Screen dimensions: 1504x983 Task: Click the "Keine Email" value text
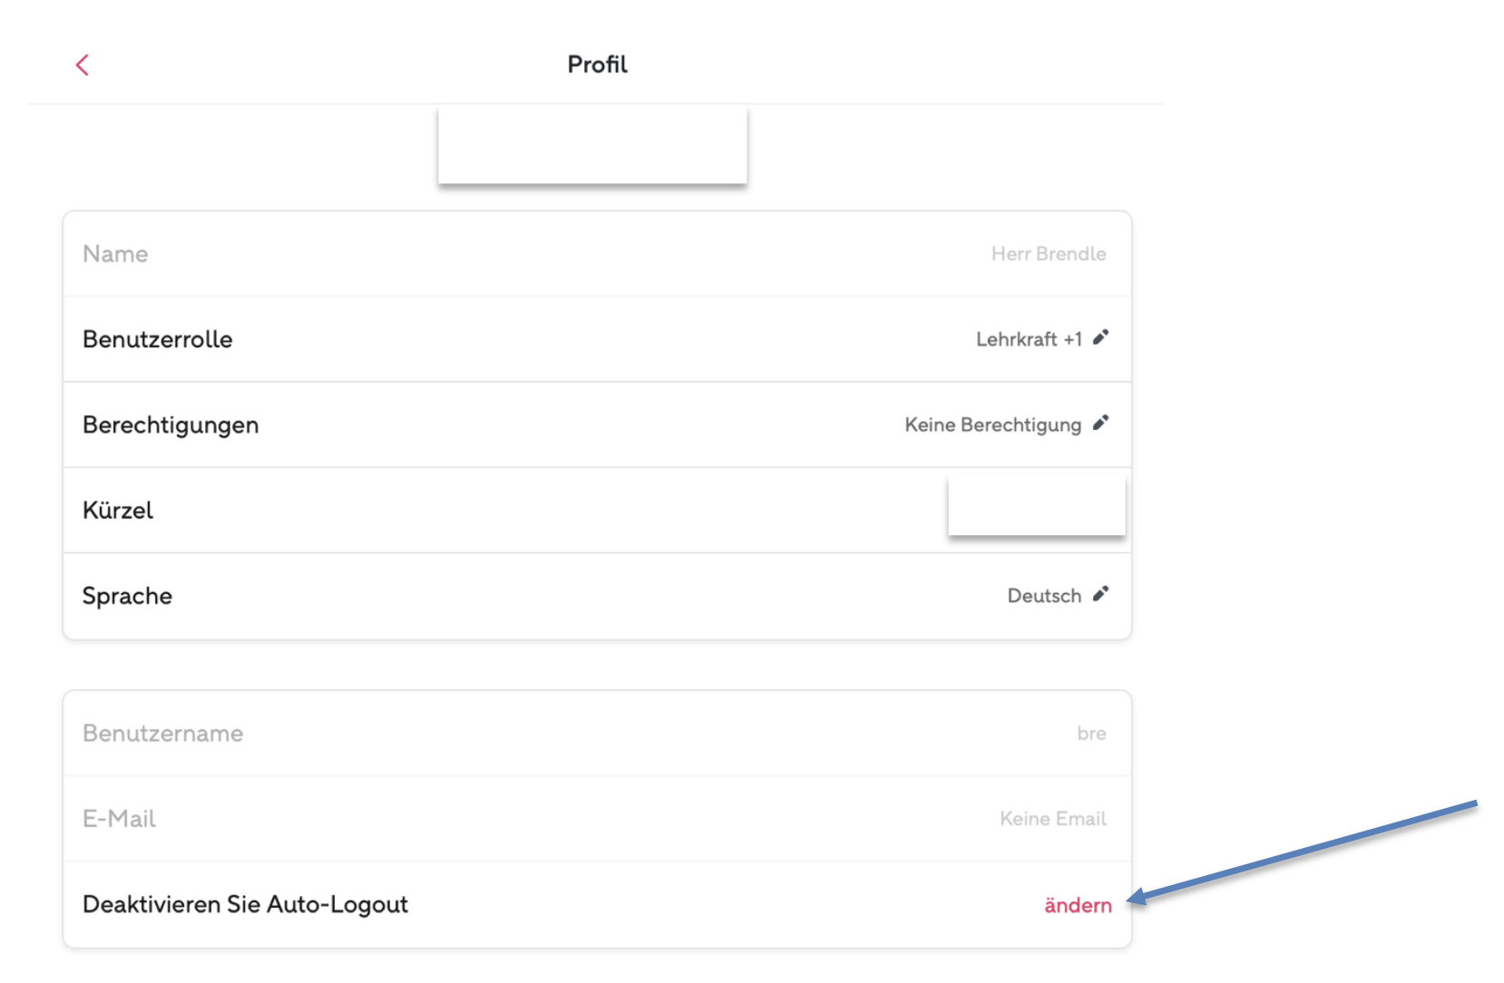tap(1052, 819)
